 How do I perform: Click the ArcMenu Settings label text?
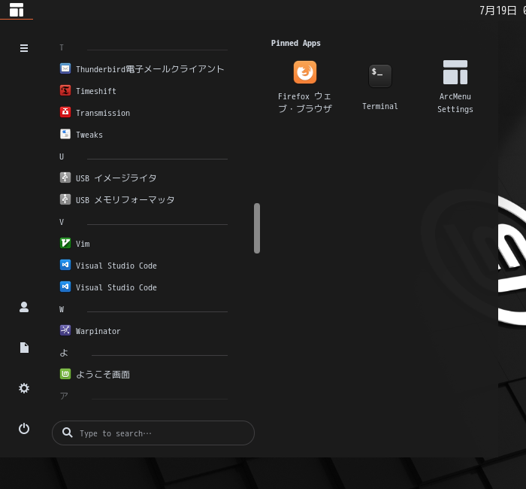pyautogui.click(x=455, y=103)
